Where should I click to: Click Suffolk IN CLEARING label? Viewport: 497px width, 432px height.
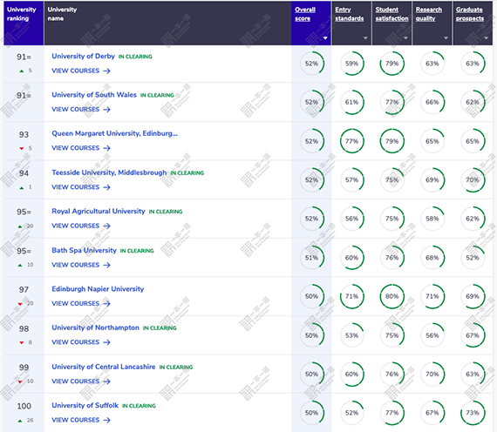coord(140,406)
